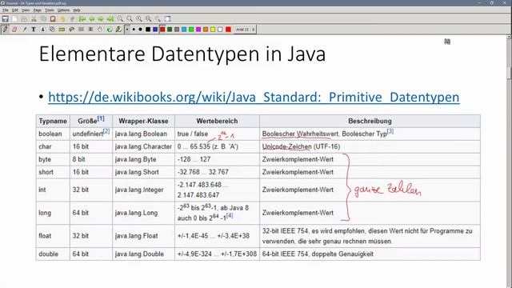The image size is (512, 288).
Task: Pick the dark green pen color
Action: pos(170,30)
